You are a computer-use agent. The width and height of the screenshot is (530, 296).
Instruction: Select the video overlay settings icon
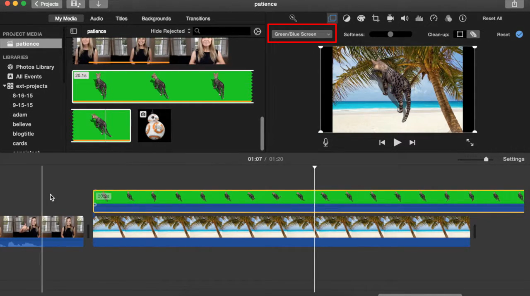point(332,18)
